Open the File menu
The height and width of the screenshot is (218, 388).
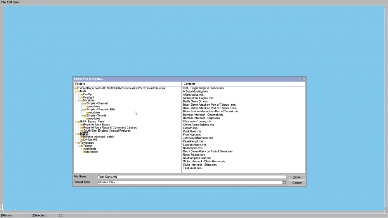tap(3, 2)
